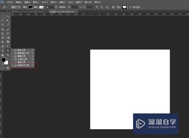
Task: Link shape width and height
Action: tap(81, 7)
